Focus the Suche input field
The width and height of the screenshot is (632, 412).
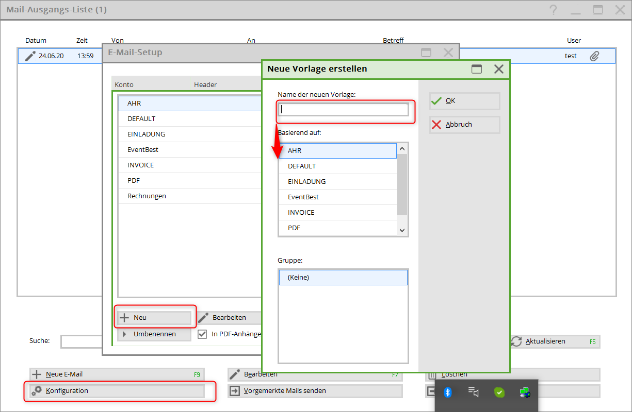pyautogui.click(x=82, y=341)
